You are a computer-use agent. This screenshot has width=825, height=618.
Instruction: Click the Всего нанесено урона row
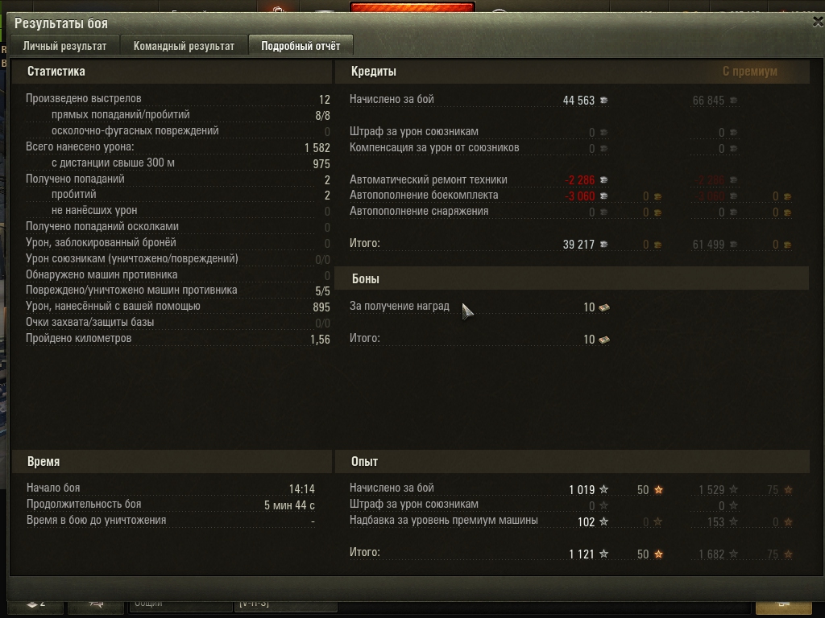[178, 147]
